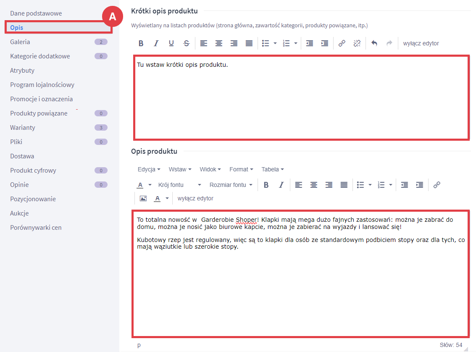The image size is (476, 352).
Task: Click the 'Słów: 54' word count
Action: [451, 345]
